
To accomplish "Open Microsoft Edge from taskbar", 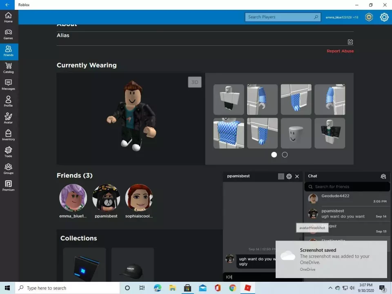I will coord(158,288).
